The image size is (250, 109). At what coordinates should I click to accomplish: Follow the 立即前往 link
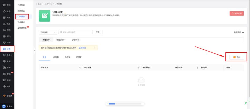point(82,48)
